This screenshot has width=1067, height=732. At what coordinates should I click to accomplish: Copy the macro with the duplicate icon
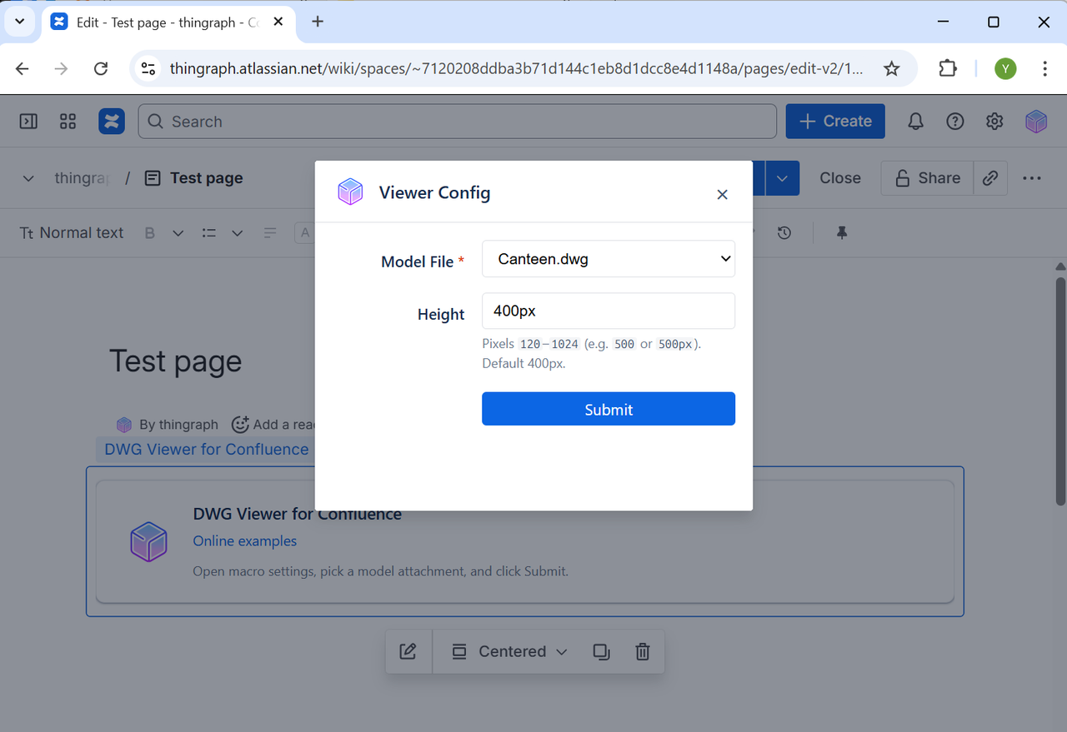[x=602, y=652]
